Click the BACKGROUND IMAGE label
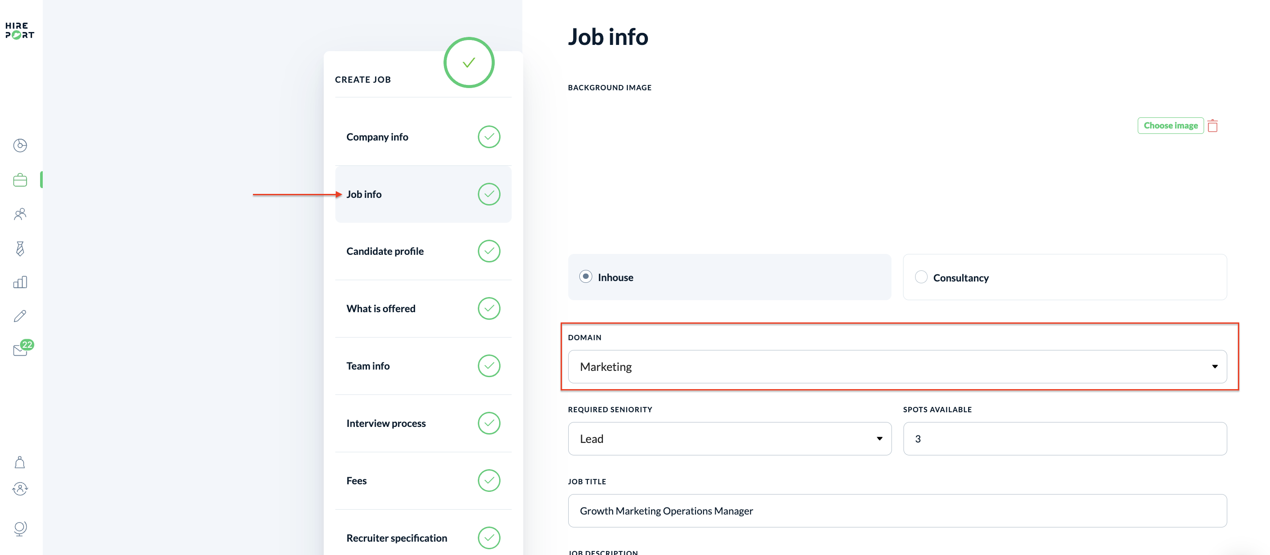Image resolution: width=1270 pixels, height=555 pixels. click(610, 88)
